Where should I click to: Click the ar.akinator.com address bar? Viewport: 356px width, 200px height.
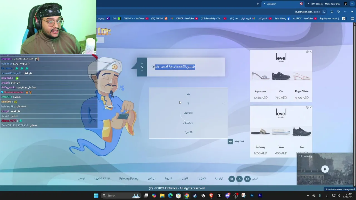tap(307, 12)
